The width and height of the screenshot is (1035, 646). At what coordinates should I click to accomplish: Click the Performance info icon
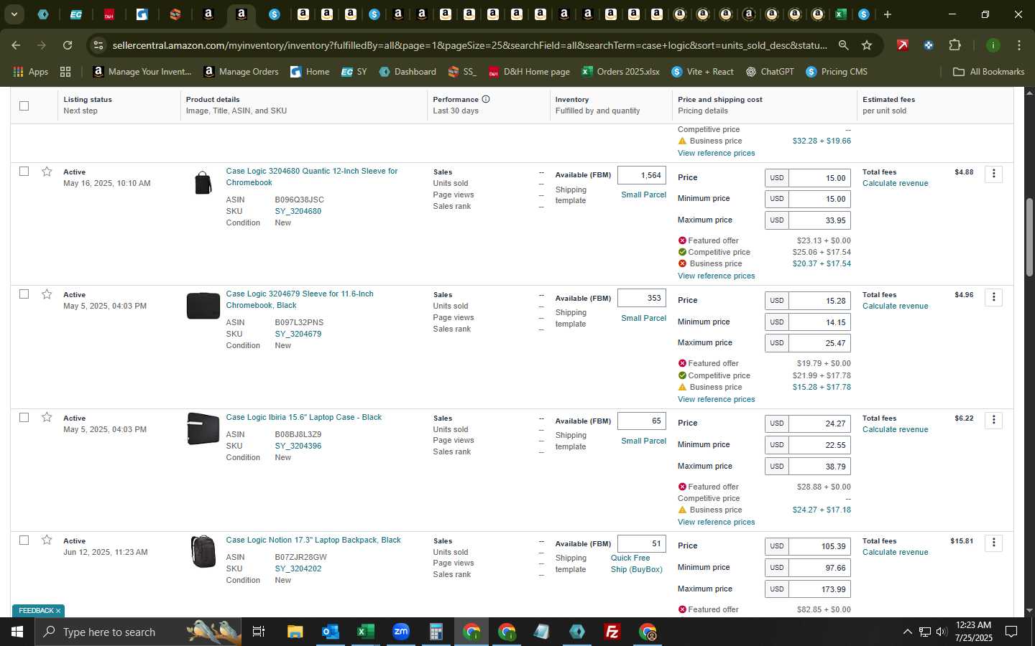tap(486, 99)
